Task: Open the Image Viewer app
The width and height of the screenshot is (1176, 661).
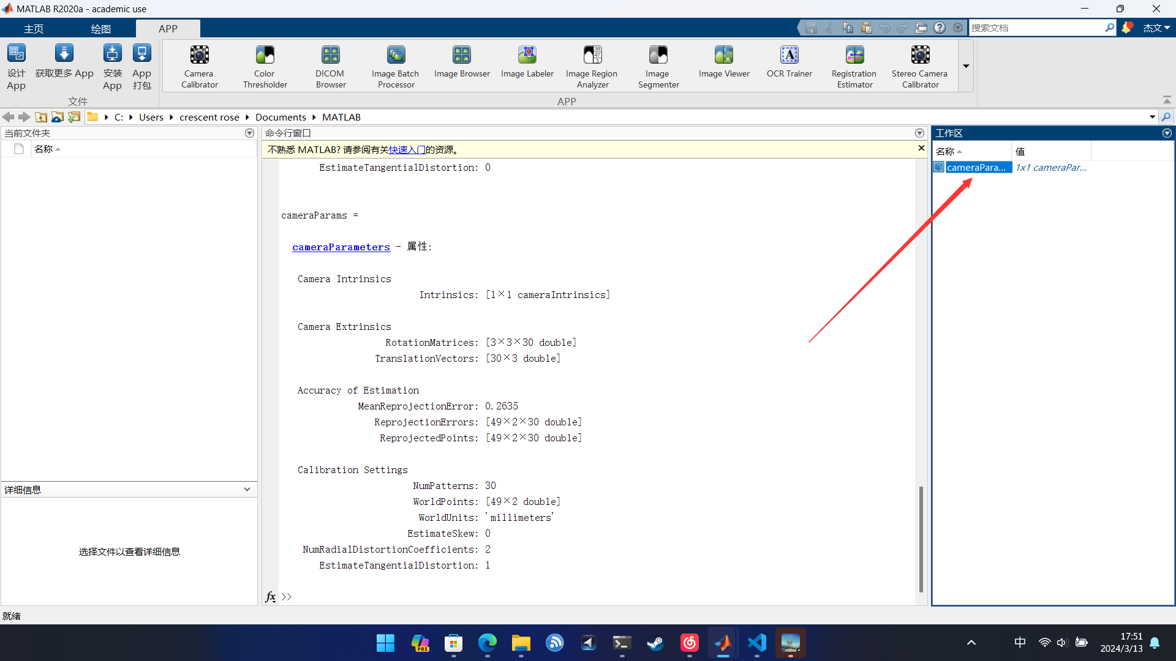Action: point(724,61)
